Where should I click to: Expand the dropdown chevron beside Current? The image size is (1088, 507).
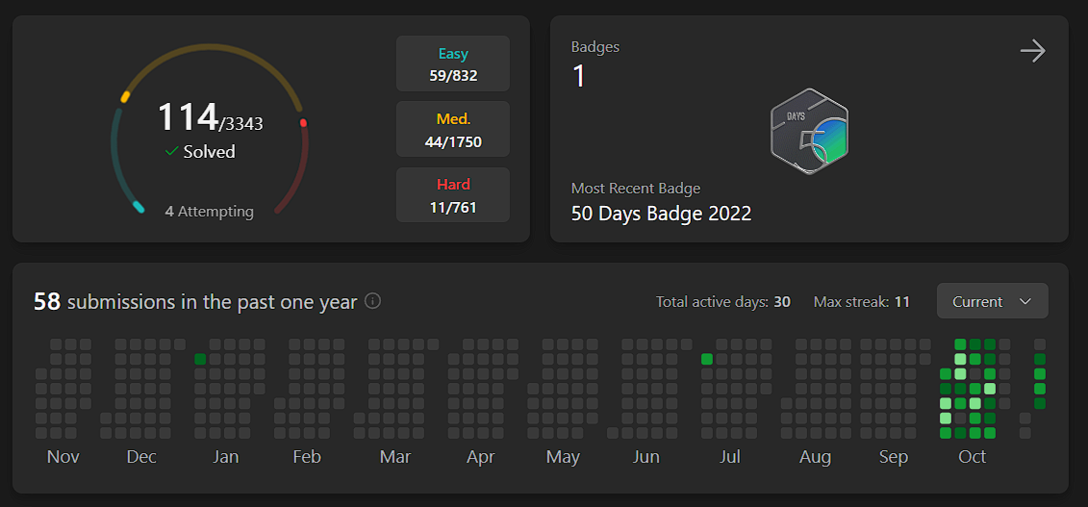[x=1025, y=302]
